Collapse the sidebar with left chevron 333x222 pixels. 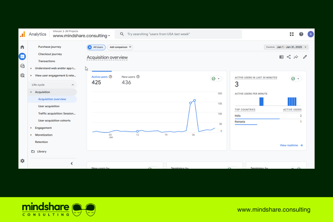tap(71, 164)
